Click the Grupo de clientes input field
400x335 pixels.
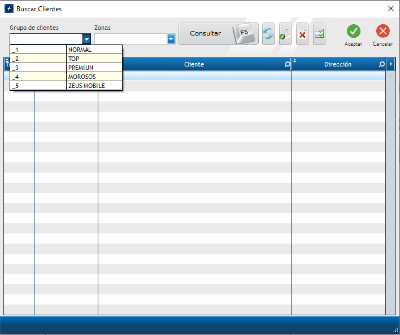(x=46, y=39)
